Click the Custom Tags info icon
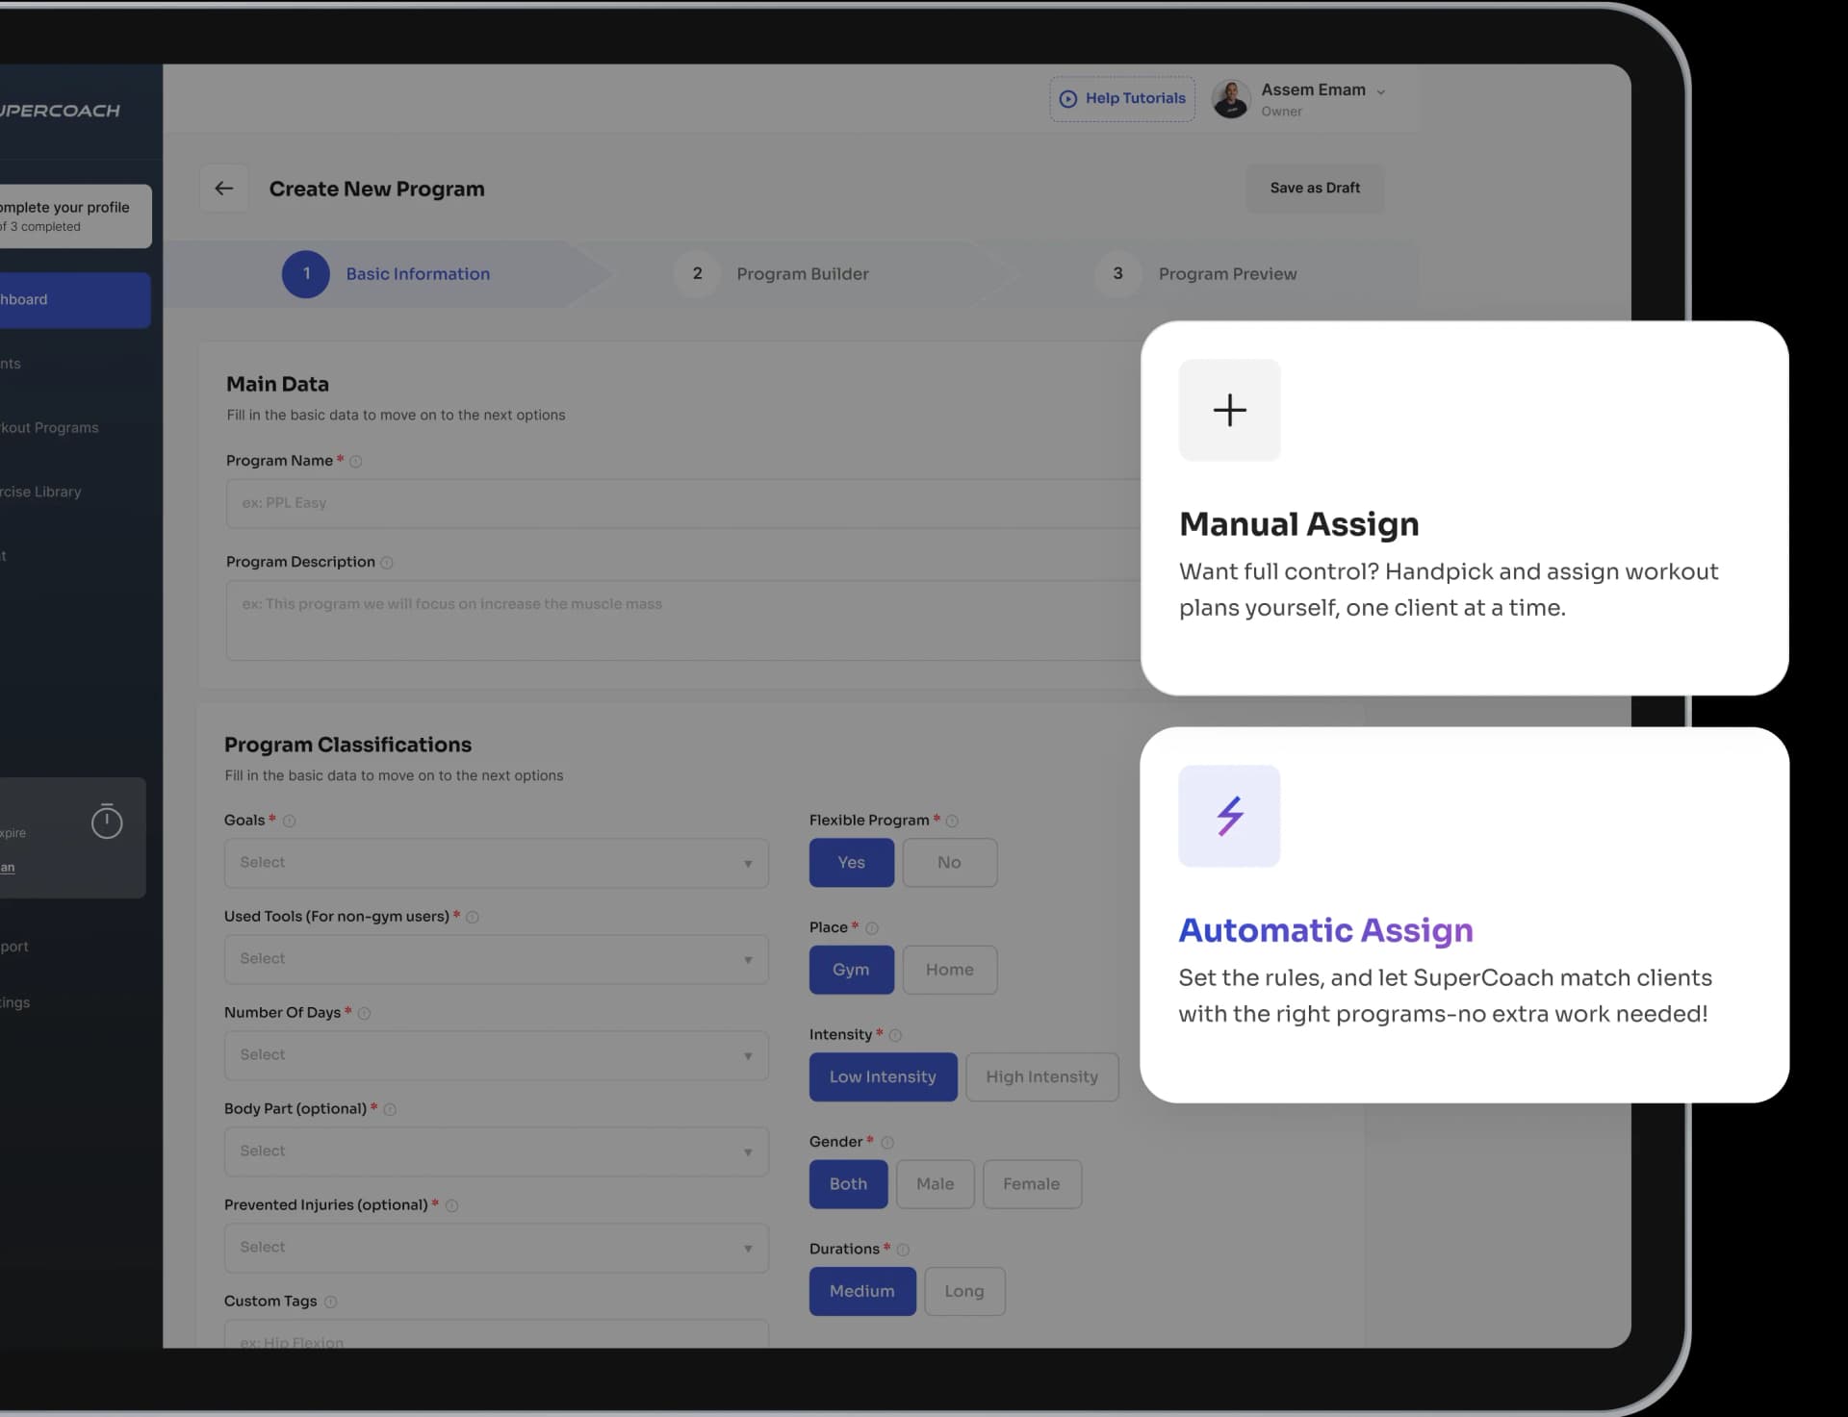The image size is (1848, 1417). (x=330, y=1303)
